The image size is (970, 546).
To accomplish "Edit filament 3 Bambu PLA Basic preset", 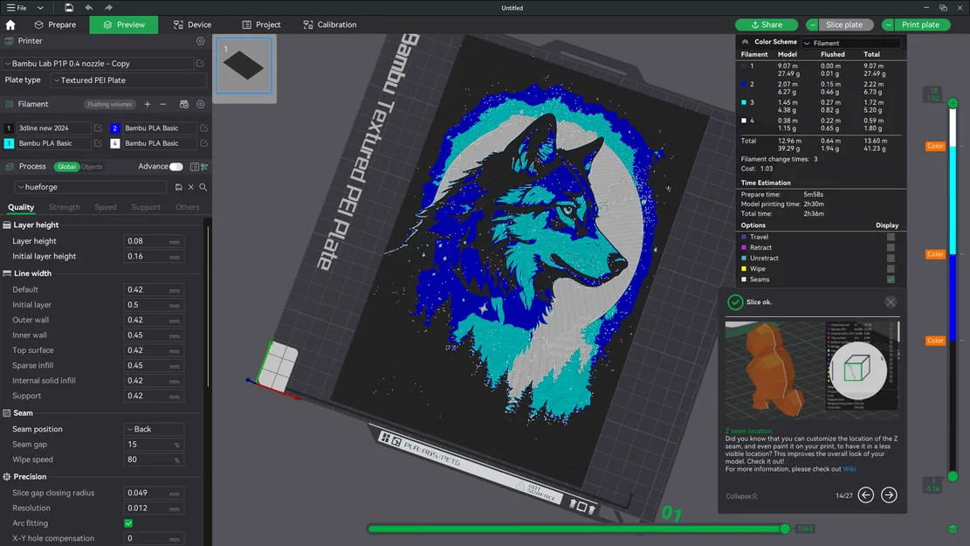I will point(98,143).
